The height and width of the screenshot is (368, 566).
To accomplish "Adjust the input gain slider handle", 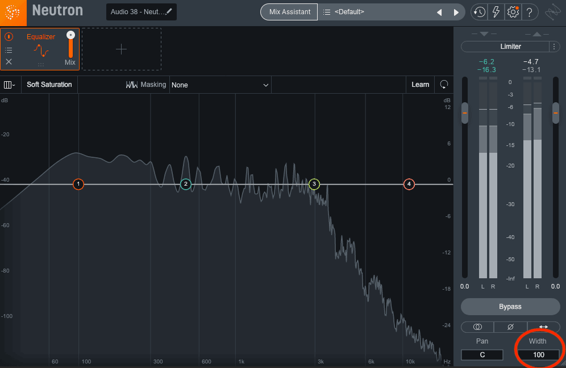I will [465, 113].
